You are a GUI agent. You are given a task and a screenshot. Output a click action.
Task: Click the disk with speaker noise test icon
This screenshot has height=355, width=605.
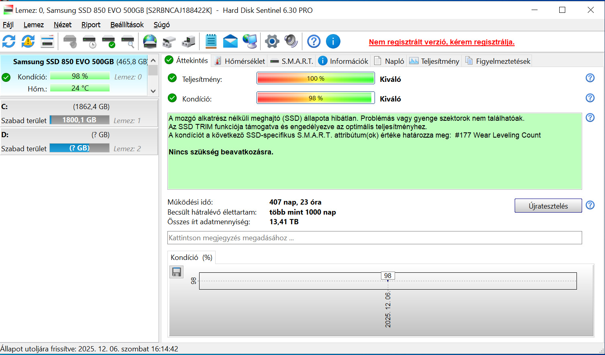[x=70, y=41]
